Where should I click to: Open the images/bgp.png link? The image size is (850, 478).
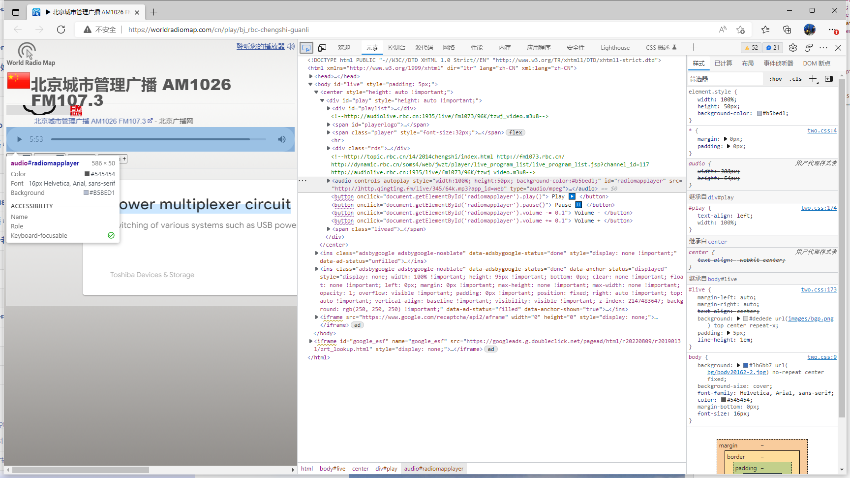(811, 319)
